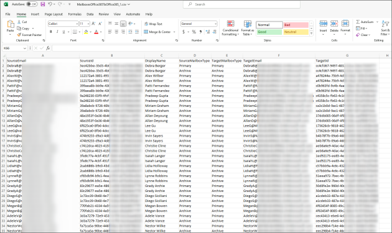The image size is (392, 233).
Task: Open the Calibri font name dropdown
Action: [77, 24]
